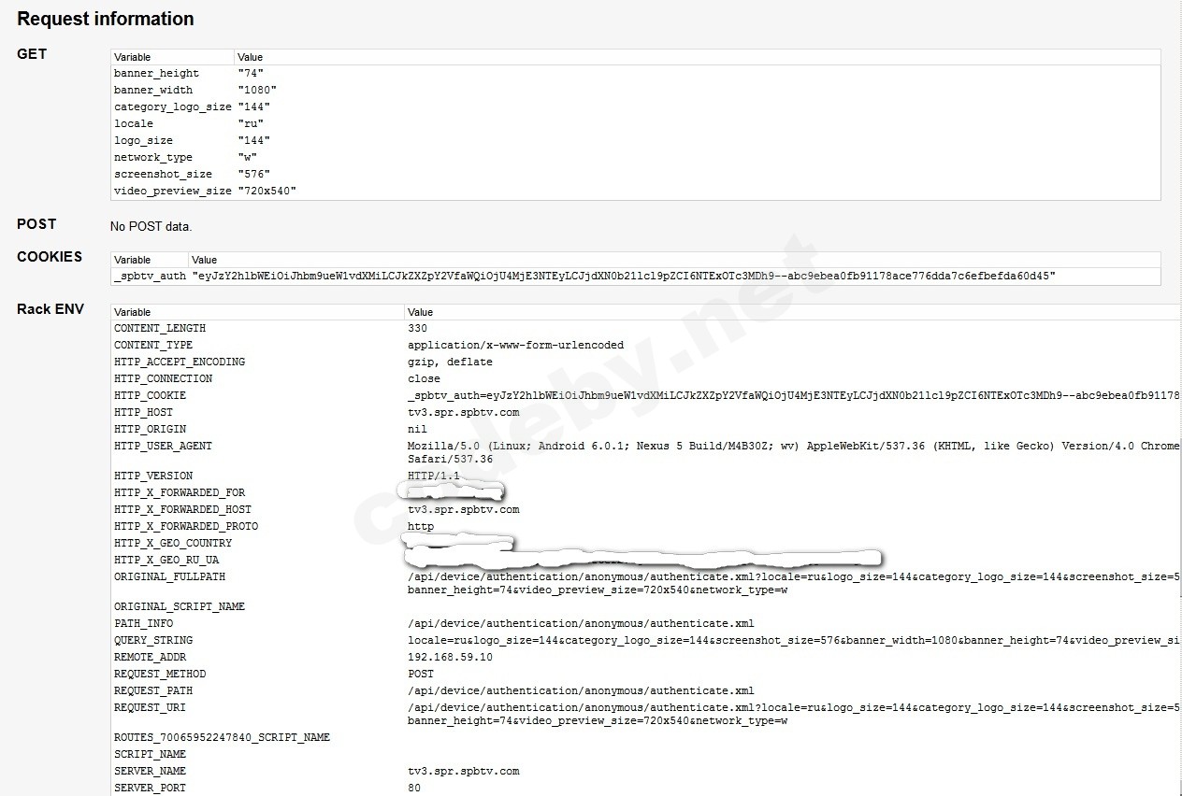Click the HTTP_ORIGIN variable name
The height and width of the screenshot is (796, 1182).
(150, 430)
